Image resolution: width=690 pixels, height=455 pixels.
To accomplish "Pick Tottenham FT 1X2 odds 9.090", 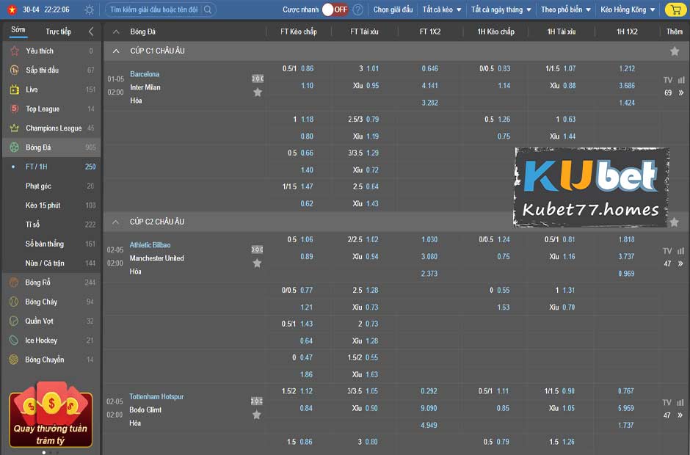I will (429, 408).
